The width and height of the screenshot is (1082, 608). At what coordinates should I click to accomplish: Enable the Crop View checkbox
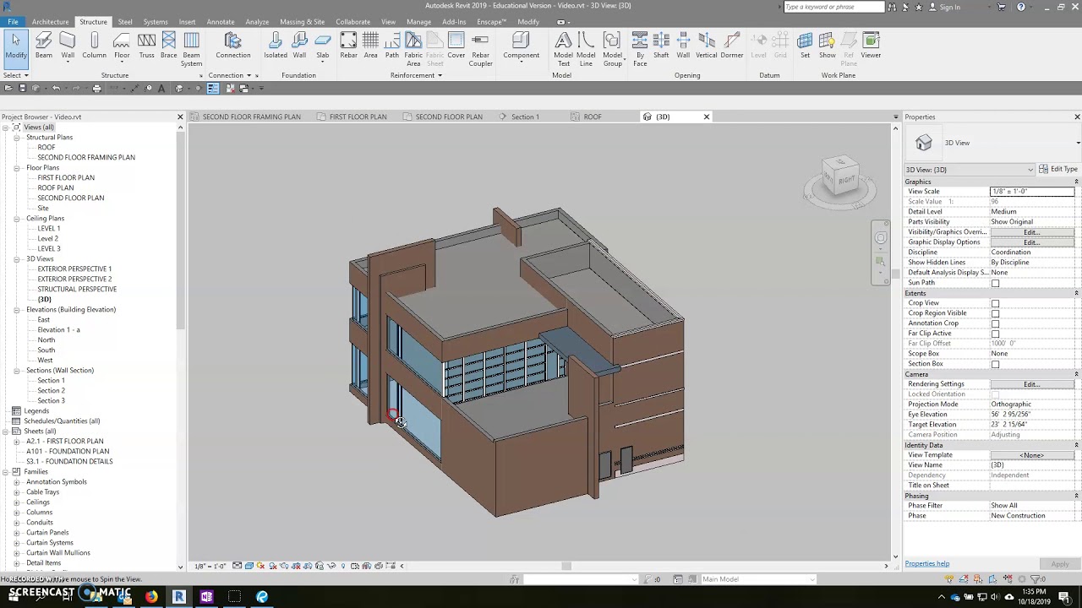tap(995, 303)
